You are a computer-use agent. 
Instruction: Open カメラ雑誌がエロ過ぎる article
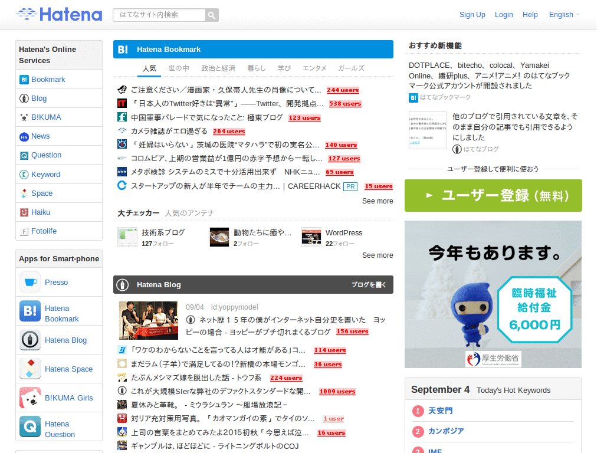169,132
